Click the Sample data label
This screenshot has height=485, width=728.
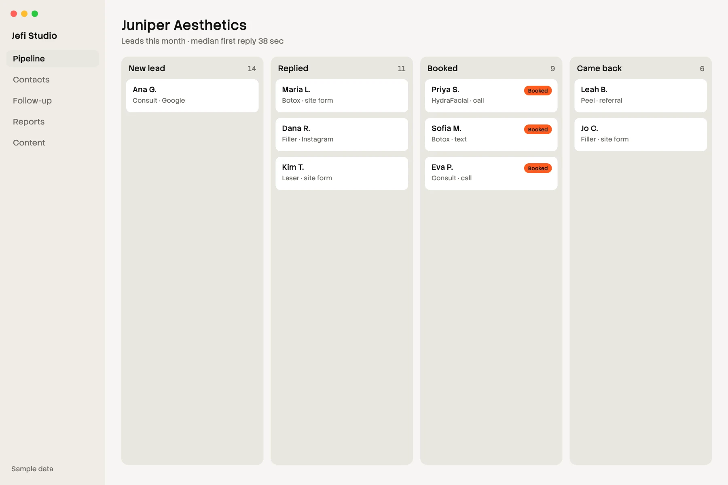coord(32,469)
